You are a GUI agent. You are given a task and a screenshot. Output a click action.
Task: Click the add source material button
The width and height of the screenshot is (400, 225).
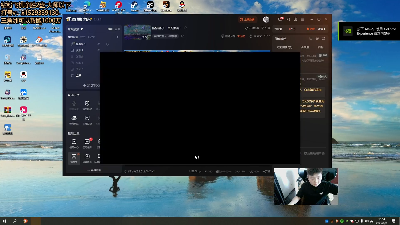[91, 85]
